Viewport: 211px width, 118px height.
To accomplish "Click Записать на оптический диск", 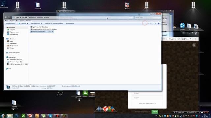I will point(54,24).
